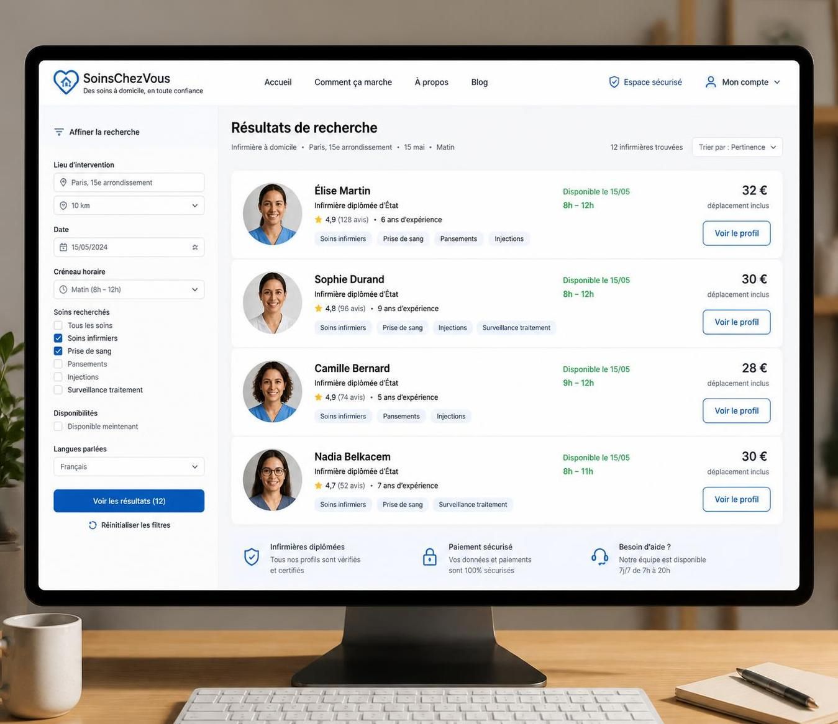The image size is (838, 724).
Task: Click the Infirmières diplômées shield icon
Action: click(252, 557)
